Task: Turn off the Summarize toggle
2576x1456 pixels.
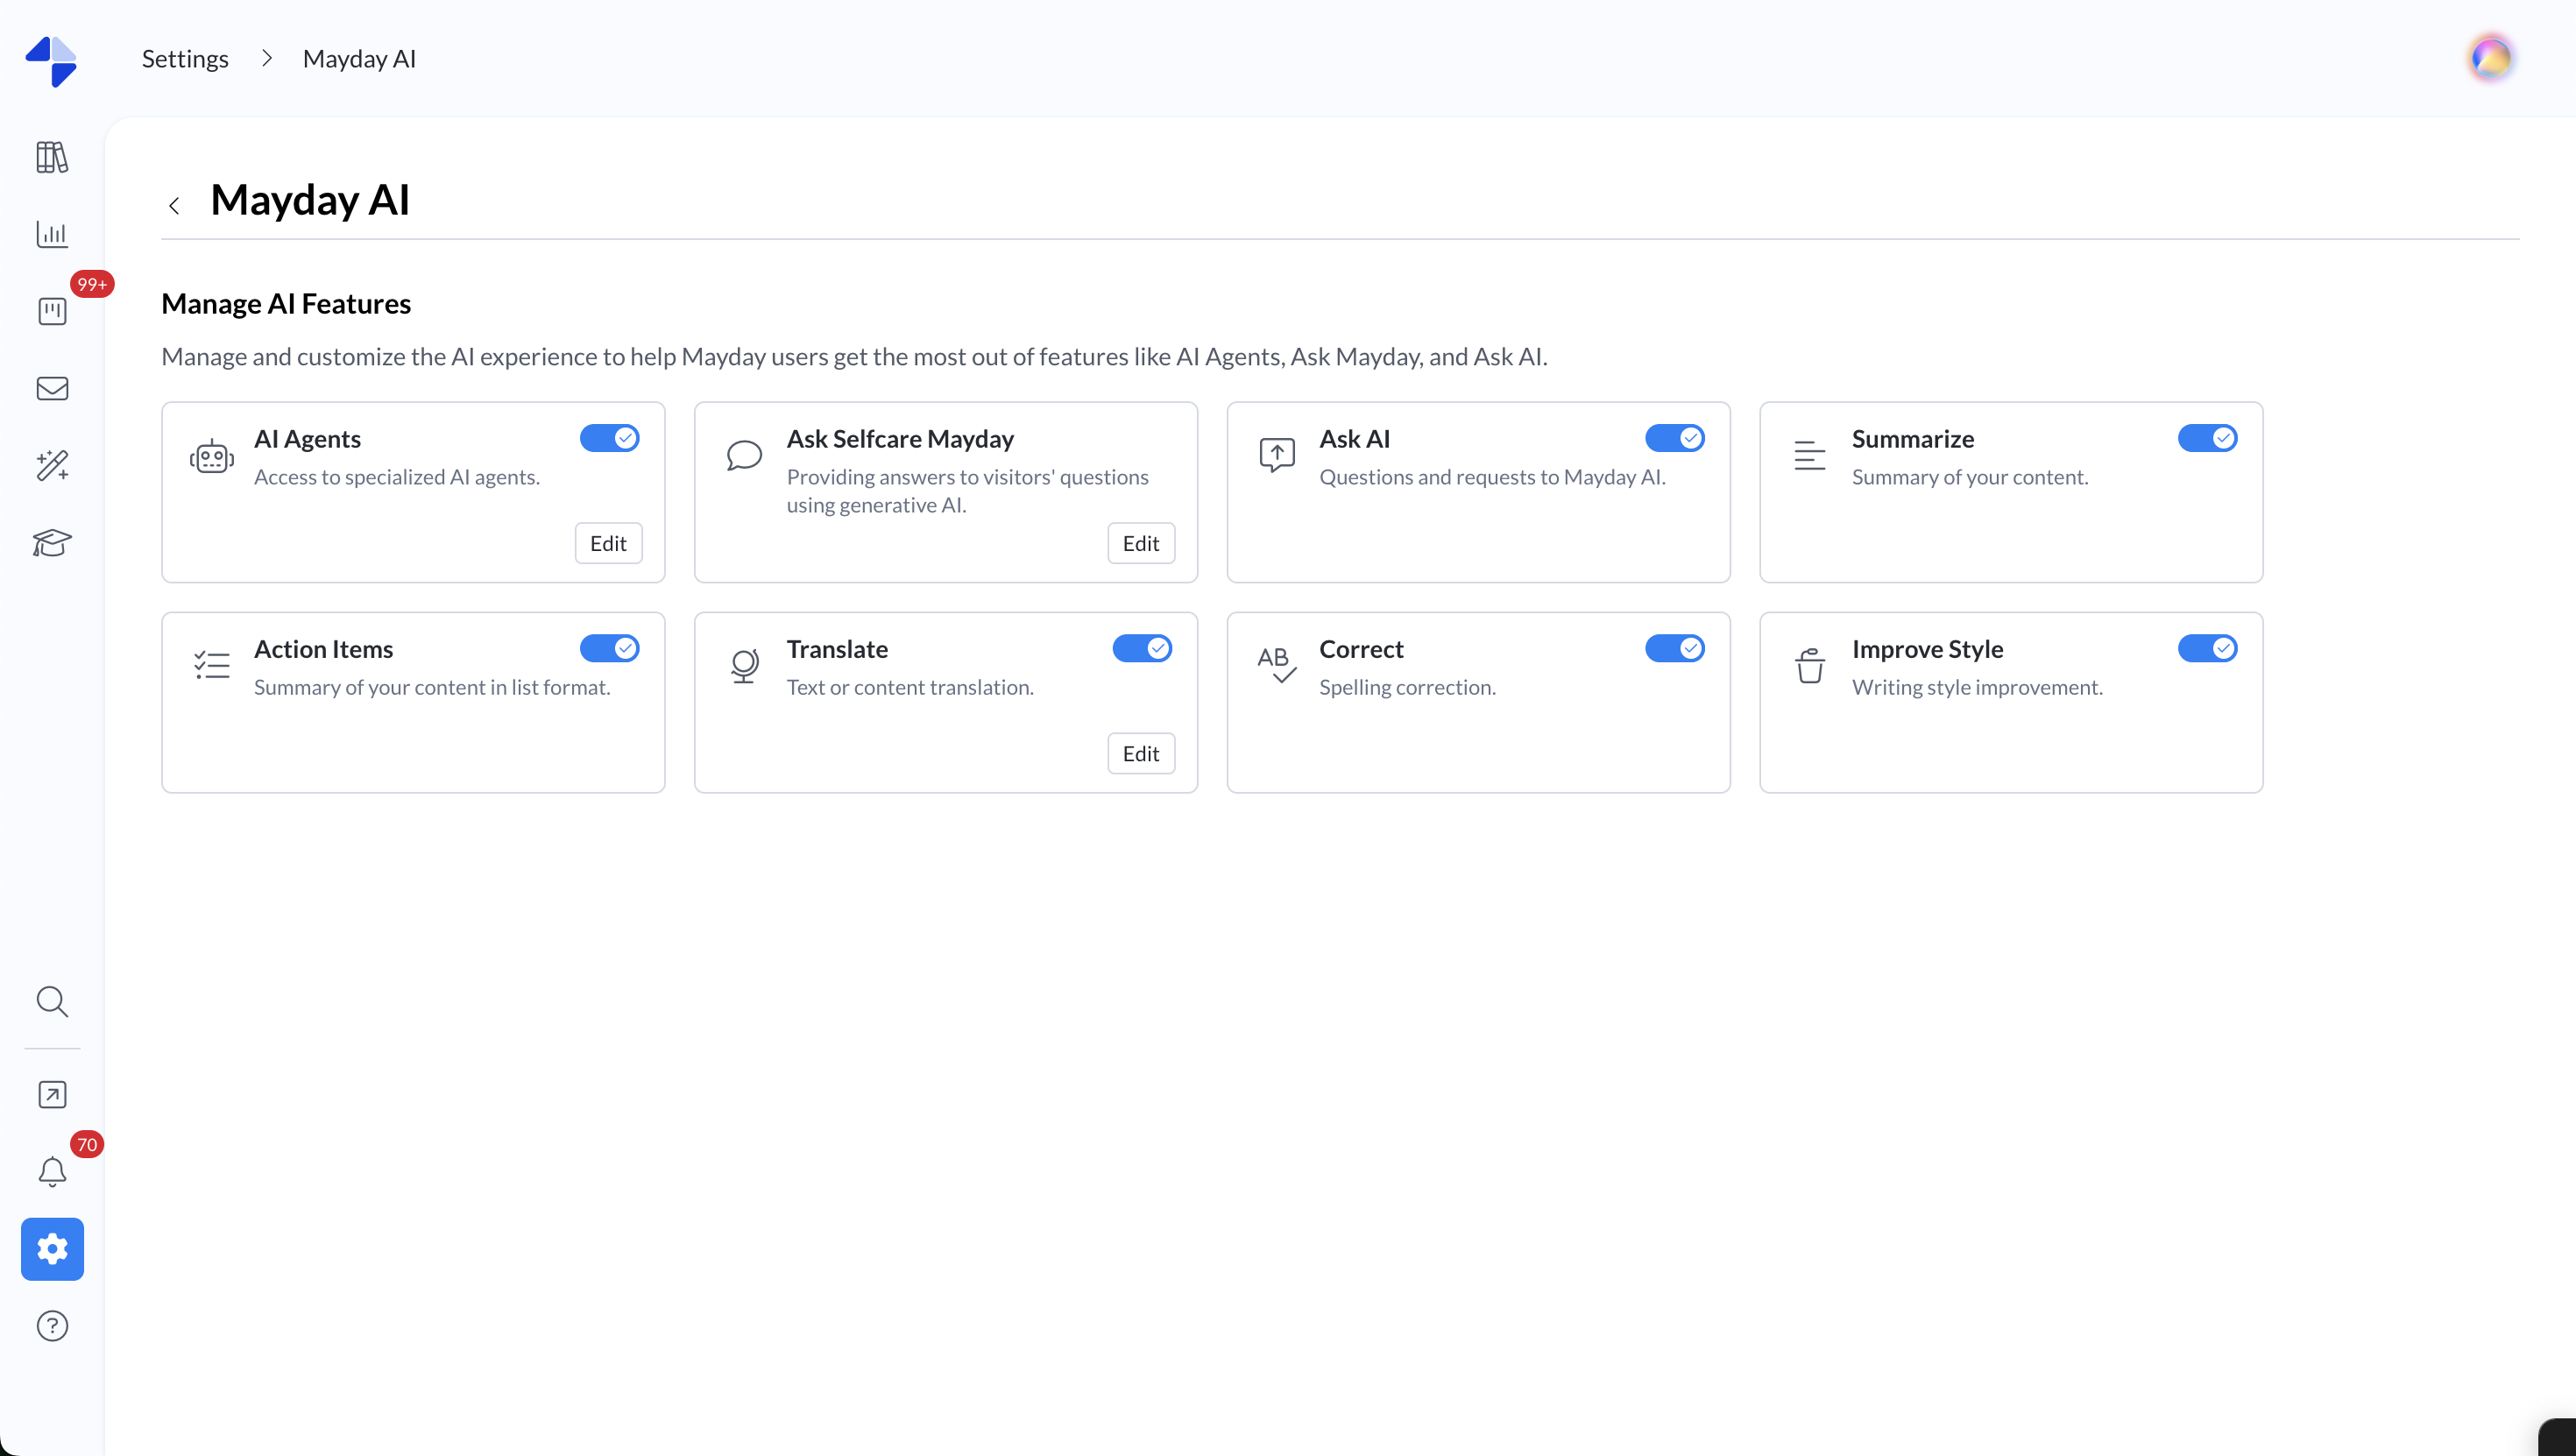Action: coord(2207,438)
